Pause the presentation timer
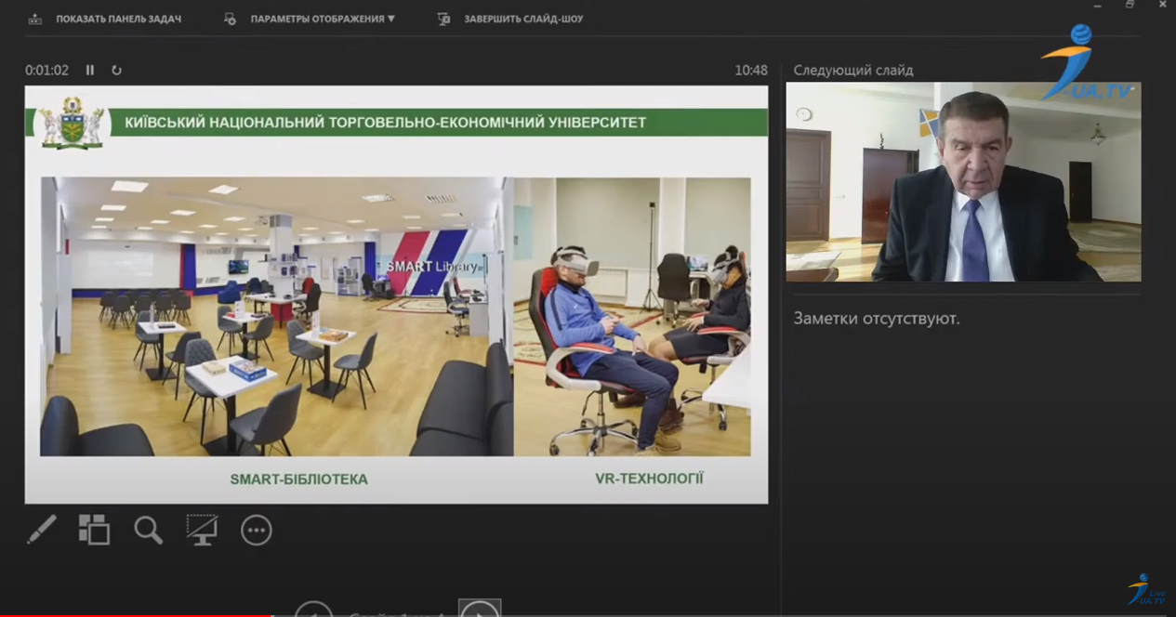Viewport: 1176px width, 617px height. tap(90, 70)
